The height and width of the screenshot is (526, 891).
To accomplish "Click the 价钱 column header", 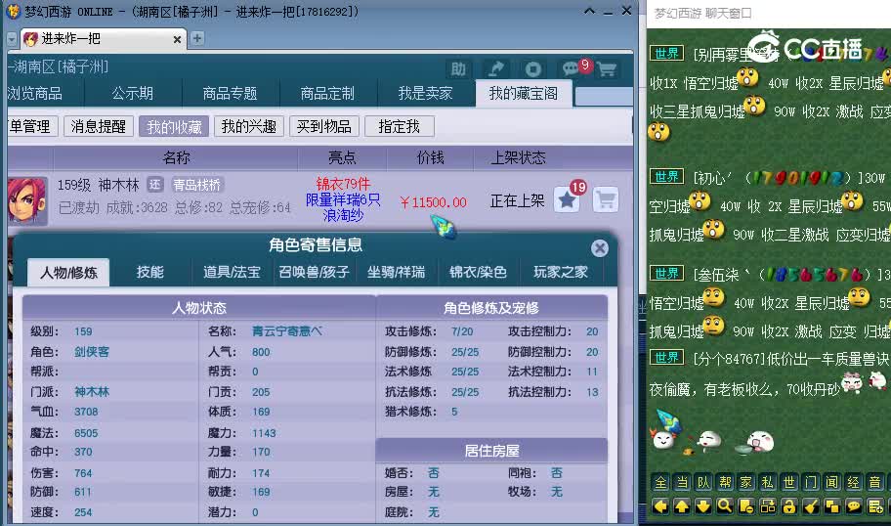I will pyautogui.click(x=430, y=157).
